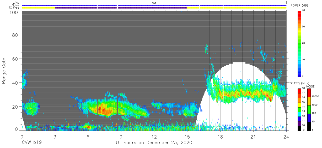Click the CPID value '151' label
Image resolution: width=322 pixels, height=148 pixels.
click(x=154, y=3)
